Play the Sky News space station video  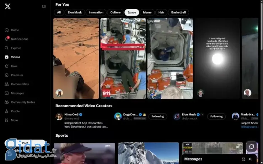170,59
